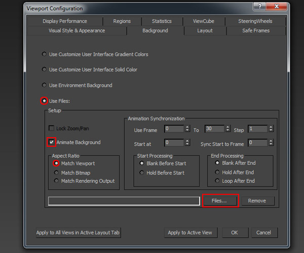The width and height of the screenshot is (304, 253).
Task: Choose Hold After End option
Action: click(217, 172)
